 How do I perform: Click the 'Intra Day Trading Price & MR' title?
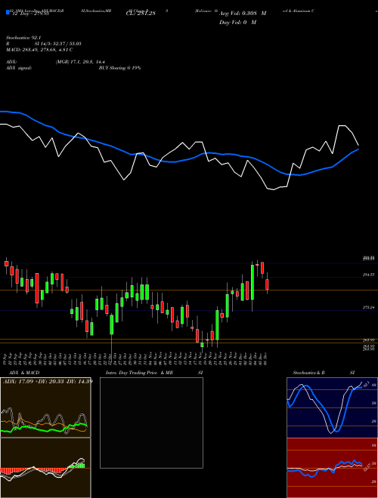pos(139,373)
